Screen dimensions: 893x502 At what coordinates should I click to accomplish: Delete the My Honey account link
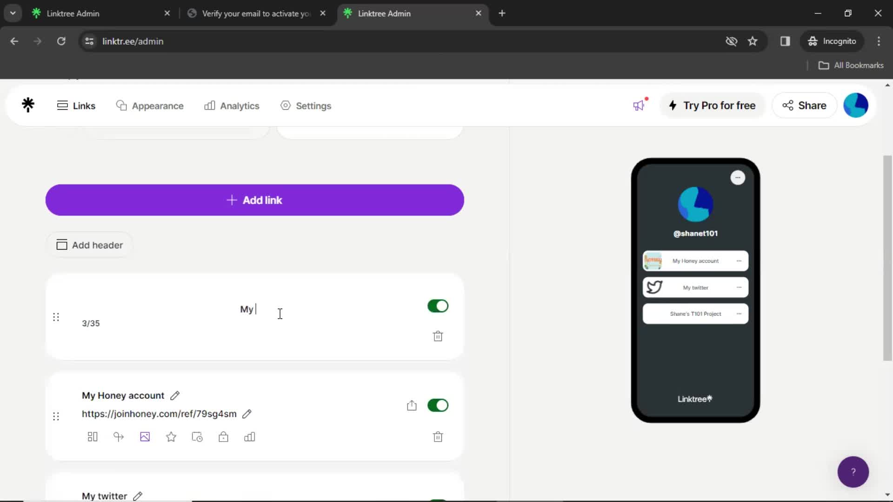tap(438, 437)
